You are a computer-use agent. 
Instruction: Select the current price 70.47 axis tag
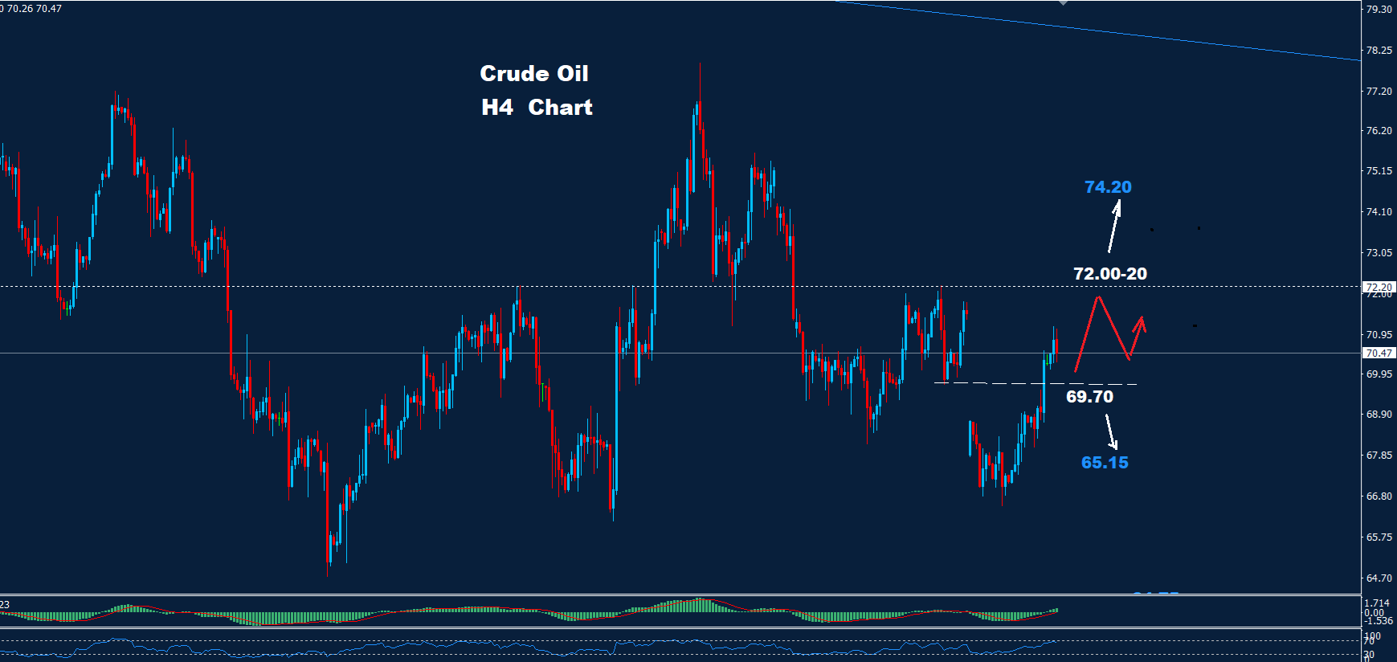(1379, 353)
